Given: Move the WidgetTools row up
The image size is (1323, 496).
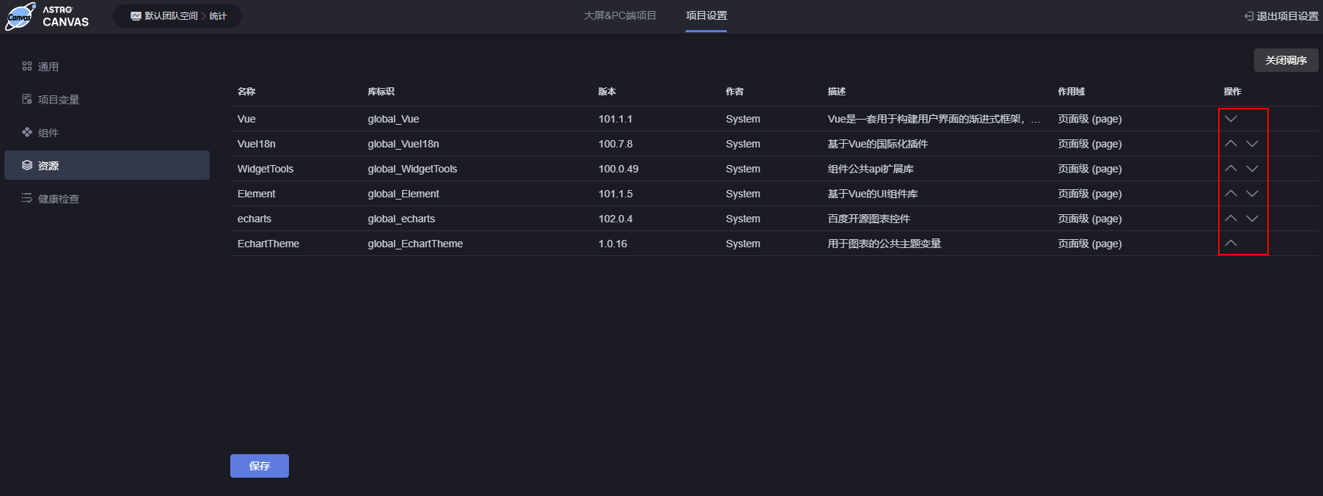Looking at the screenshot, I should [1231, 169].
